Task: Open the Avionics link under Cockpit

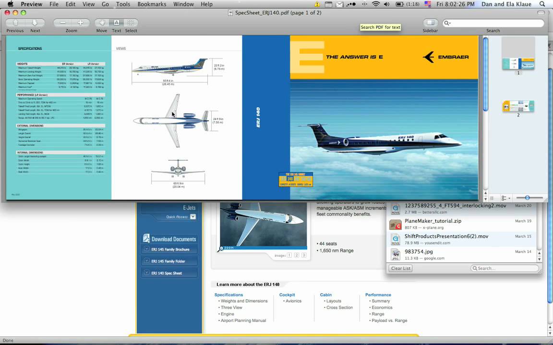Action: point(293,301)
